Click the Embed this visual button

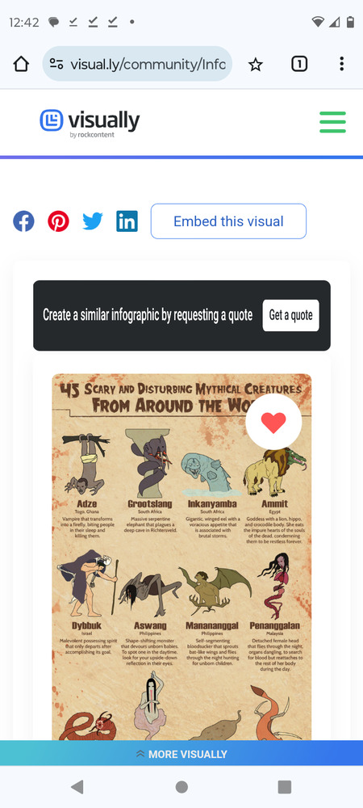click(228, 221)
